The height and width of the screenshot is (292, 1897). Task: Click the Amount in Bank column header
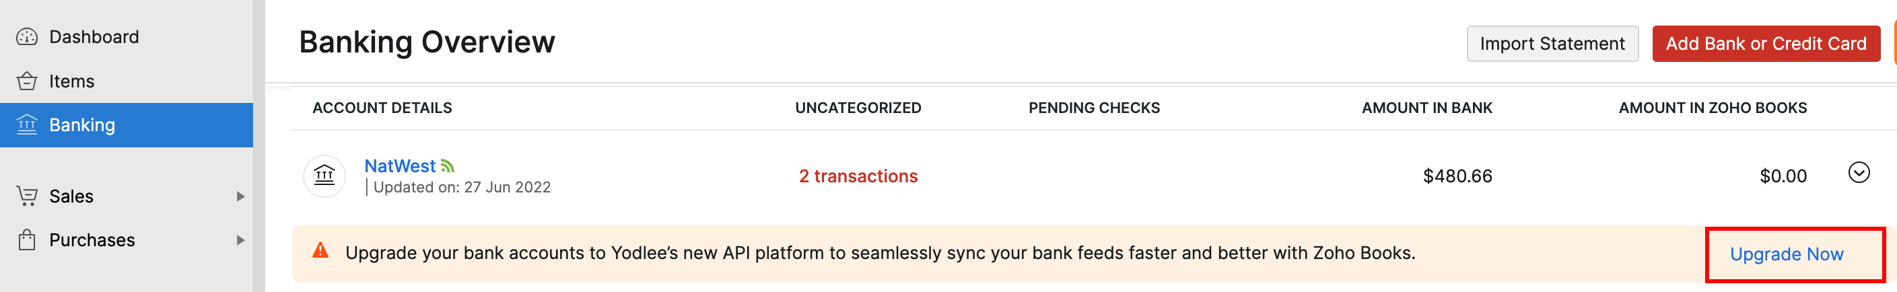tap(1426, 108)
